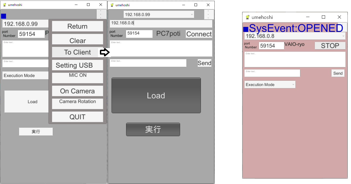Expand the Execution Mode dropdown in the pink window
Viewport: 351px width, 184px height.
tap(270, 85)
